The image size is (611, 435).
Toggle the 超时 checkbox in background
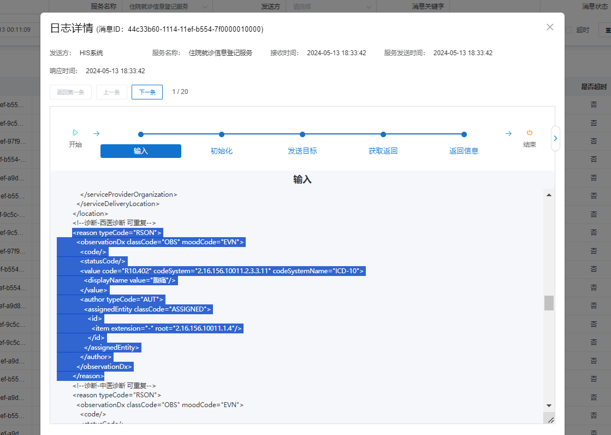pyautogui.click(x=568, y=30)
